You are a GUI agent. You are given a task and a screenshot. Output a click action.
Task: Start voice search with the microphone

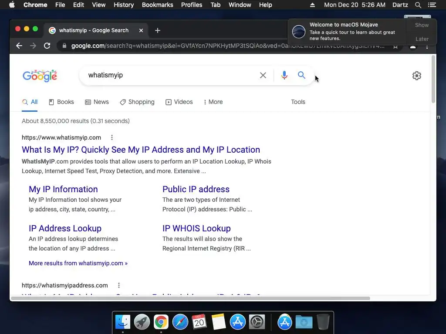284,75
